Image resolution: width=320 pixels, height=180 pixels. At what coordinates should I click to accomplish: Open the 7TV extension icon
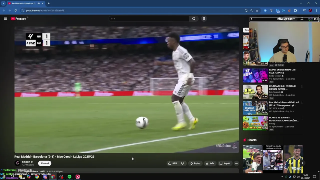(x=283, y=10)
